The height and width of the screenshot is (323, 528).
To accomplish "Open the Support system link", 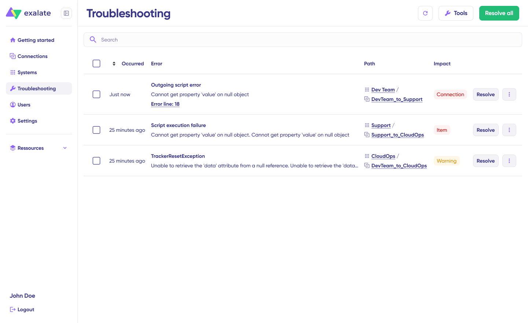I will pyautogui.click(x=381, y=125).
